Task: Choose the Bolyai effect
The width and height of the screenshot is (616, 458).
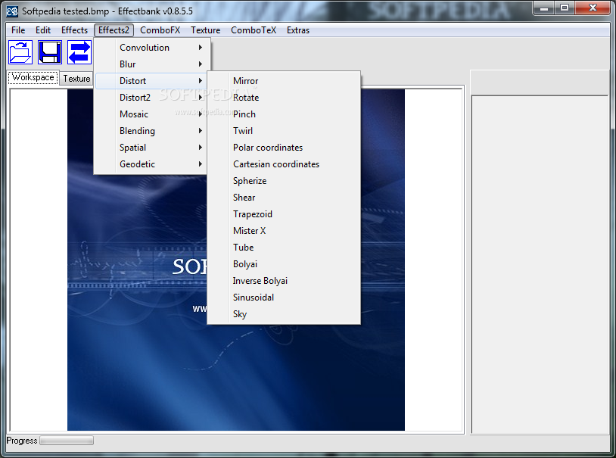Action: (284, 264)
